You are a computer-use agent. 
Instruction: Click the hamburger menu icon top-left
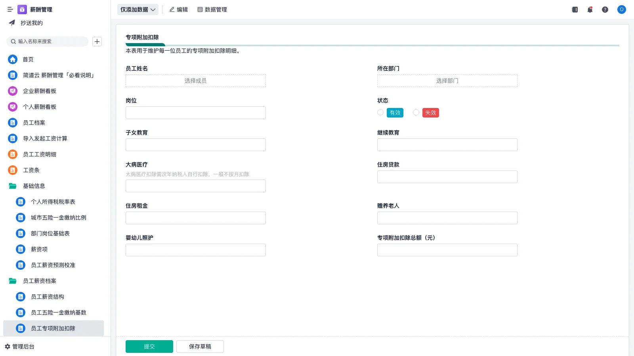point(10,9)
